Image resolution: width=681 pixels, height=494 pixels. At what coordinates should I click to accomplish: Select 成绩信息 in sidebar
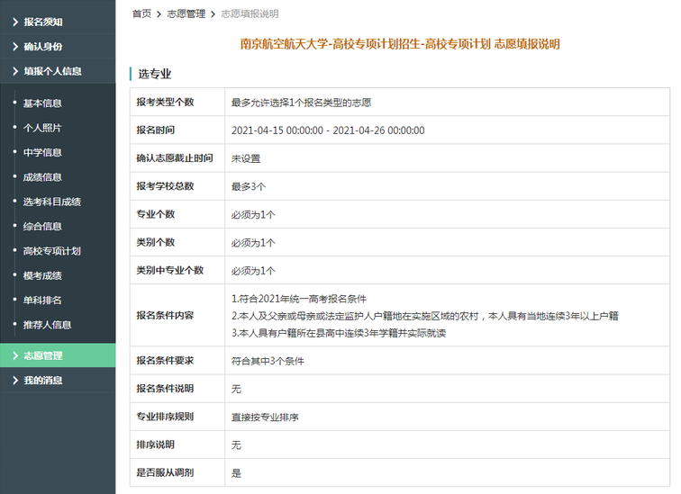point(42,177)
